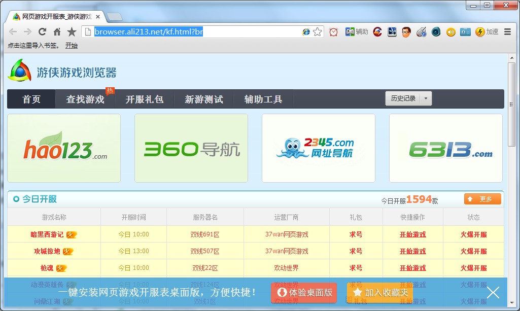Click the alarm clock timer icon
520x311 pixels.
click(x=333, y=31)
